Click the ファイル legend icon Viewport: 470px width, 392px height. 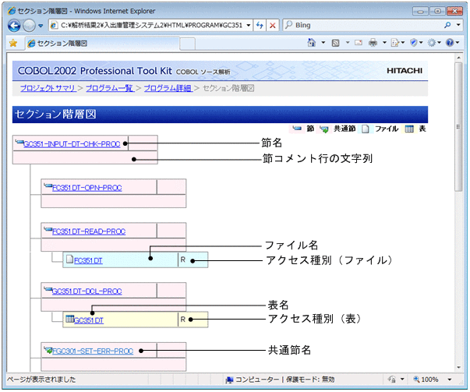365,129
